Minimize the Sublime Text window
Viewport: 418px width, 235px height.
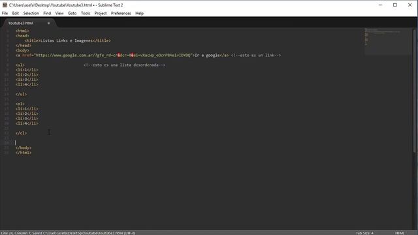(380, 5)
